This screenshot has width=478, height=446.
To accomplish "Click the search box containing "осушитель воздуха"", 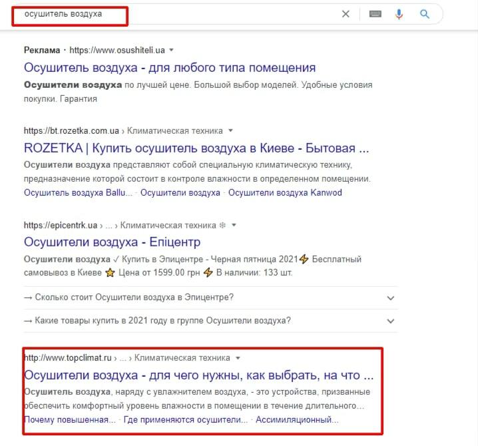I will tap(227, 14).
